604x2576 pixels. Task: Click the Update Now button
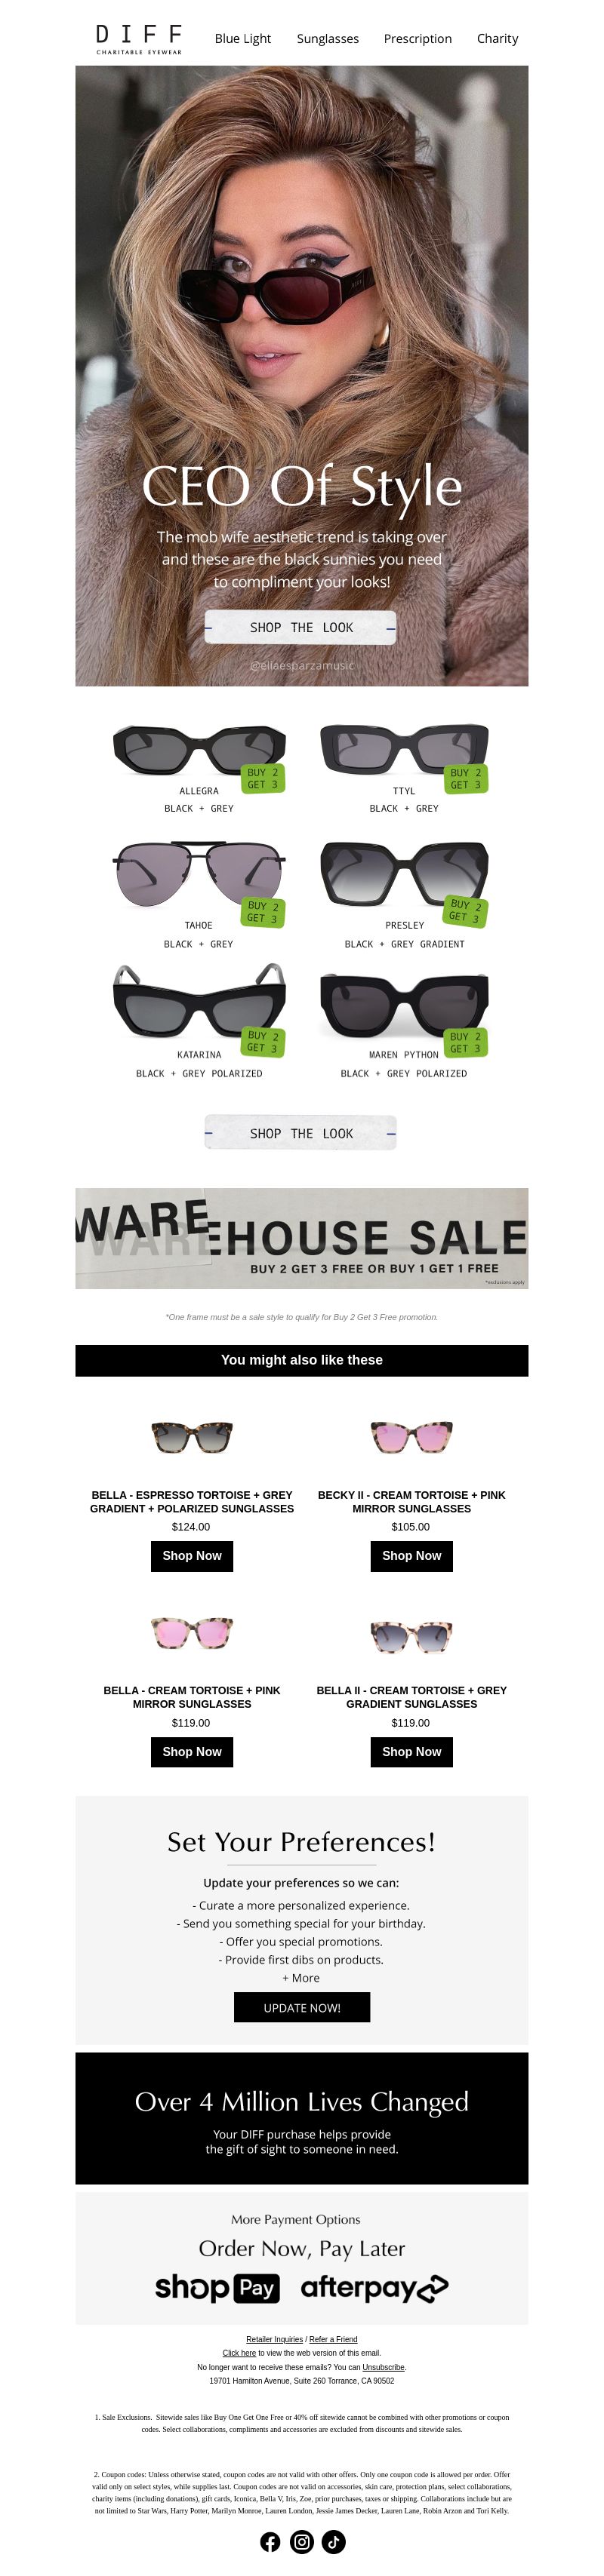click(301, 2007)
